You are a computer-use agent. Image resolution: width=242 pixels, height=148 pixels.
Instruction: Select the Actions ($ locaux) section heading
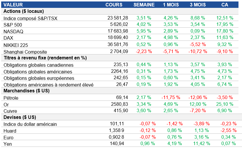click(24, 11)
